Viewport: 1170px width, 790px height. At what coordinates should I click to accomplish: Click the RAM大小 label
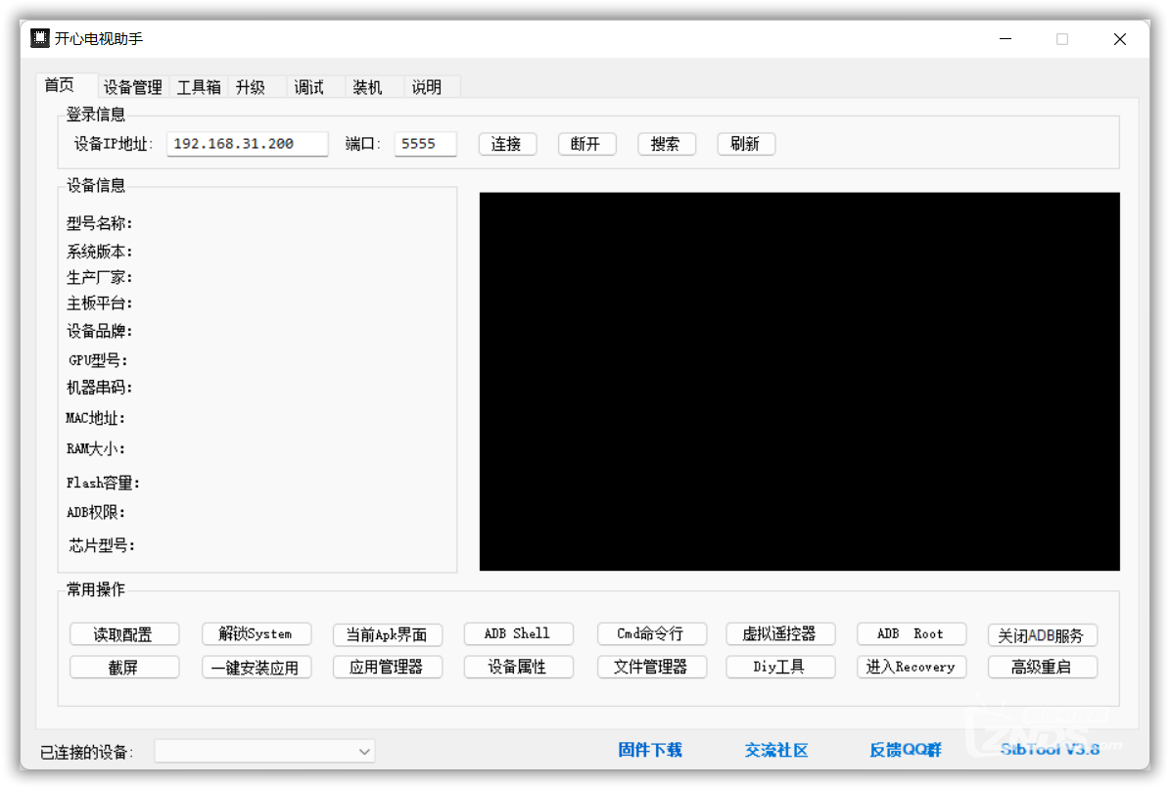96,448
